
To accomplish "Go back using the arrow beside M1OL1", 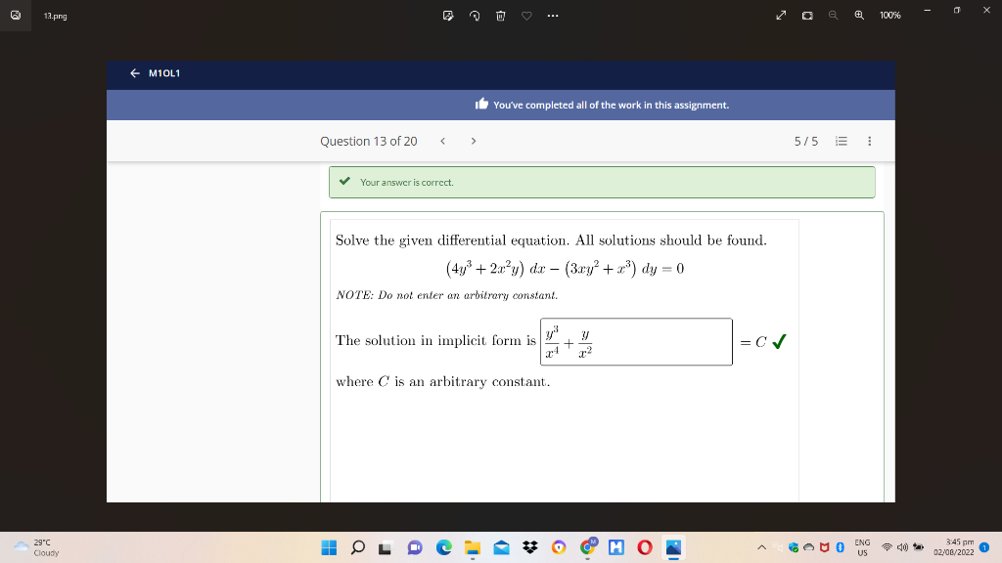I will click(135, 73).
